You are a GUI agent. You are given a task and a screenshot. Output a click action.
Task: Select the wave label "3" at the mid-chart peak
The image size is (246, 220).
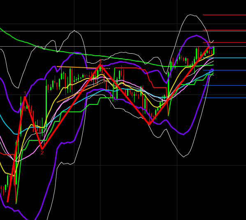[100, 62]
